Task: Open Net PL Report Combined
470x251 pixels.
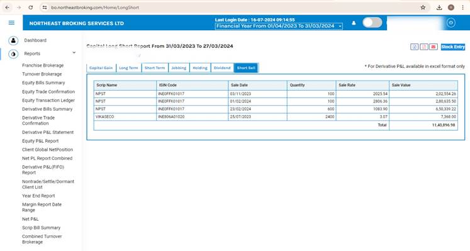Action: [47, 158]
